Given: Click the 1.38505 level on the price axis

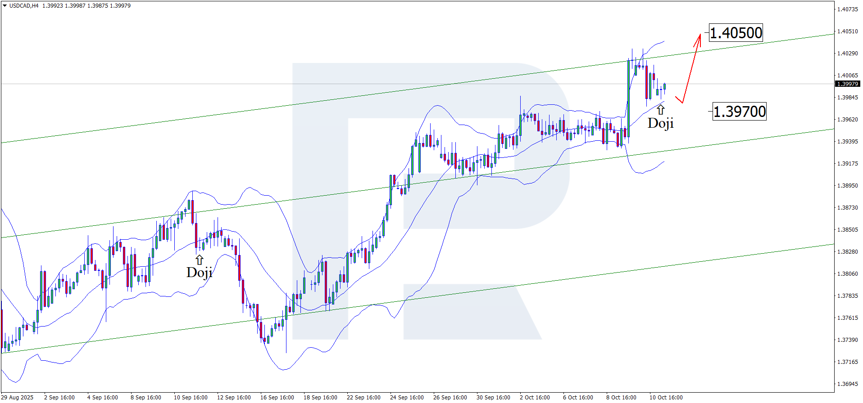Looking at the screenshot, I should pos(847,230).
